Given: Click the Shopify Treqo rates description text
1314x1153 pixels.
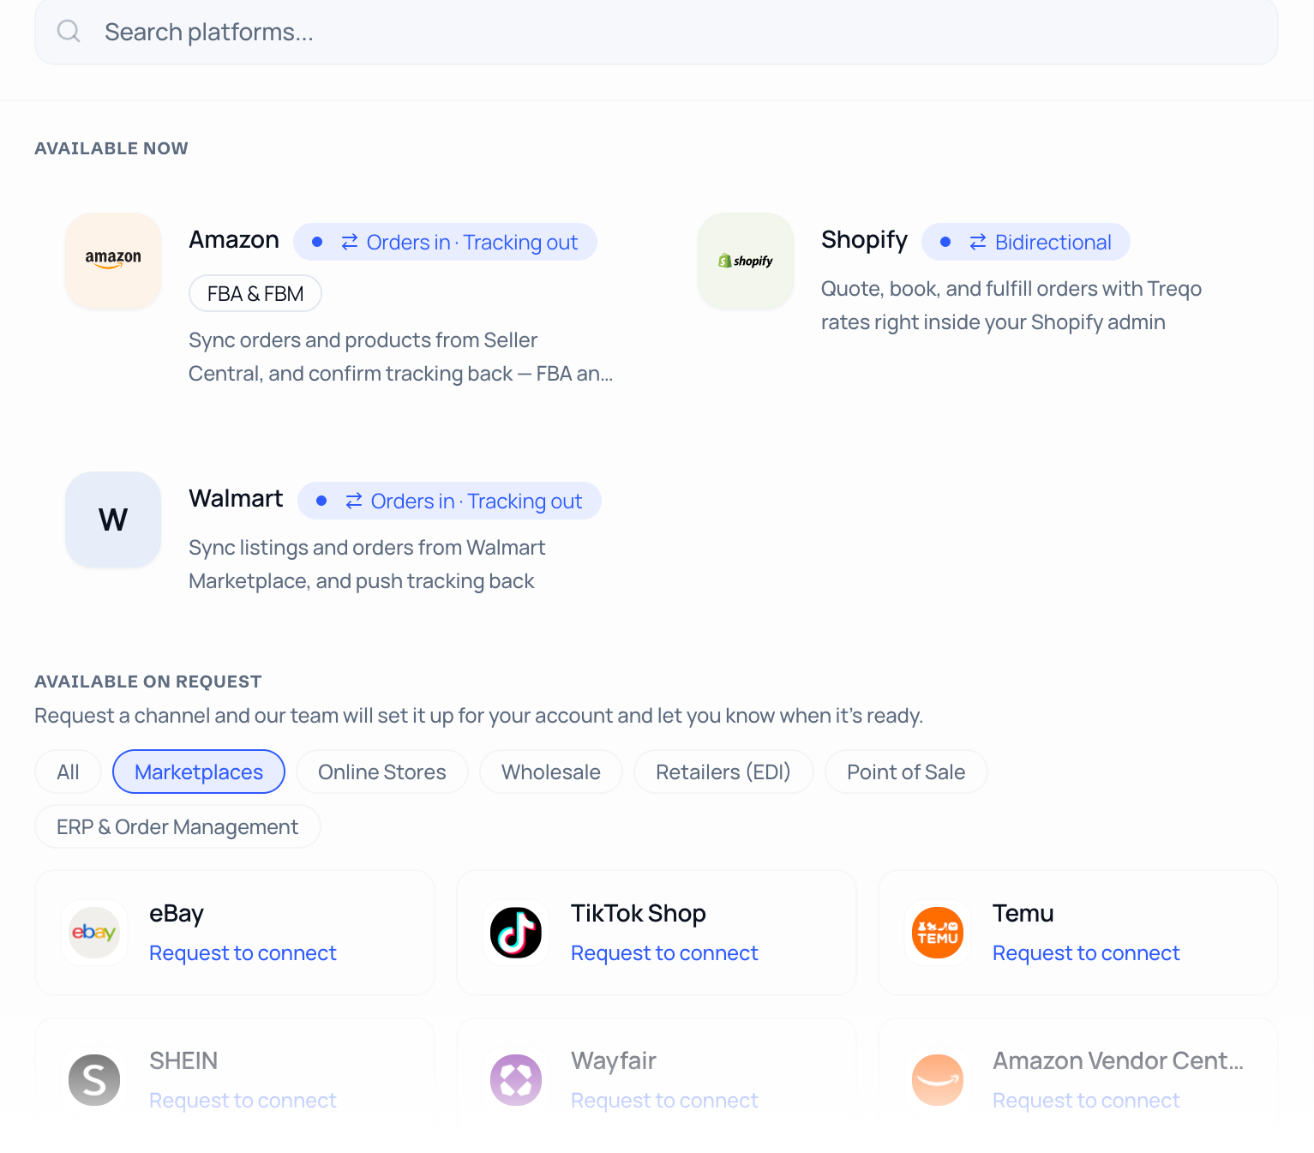Looking at the screenshot, I should coord(1011,305).
